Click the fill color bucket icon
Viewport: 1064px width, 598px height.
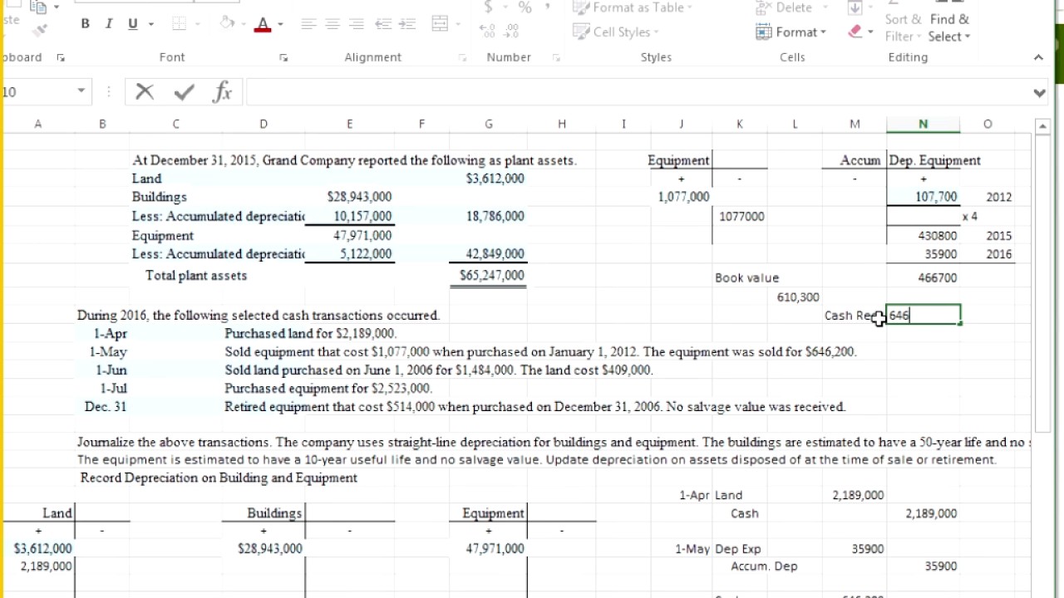227,23
